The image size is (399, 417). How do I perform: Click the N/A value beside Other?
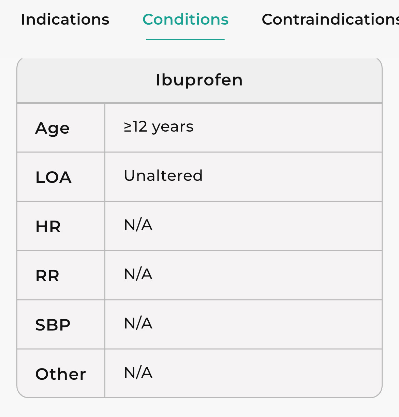tap(138, 373)
